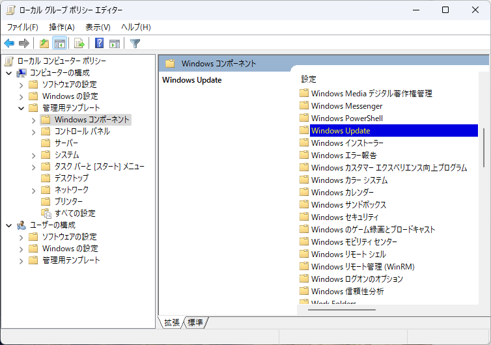Expand the Windows コンポーネント tree node

pos(33,120)
